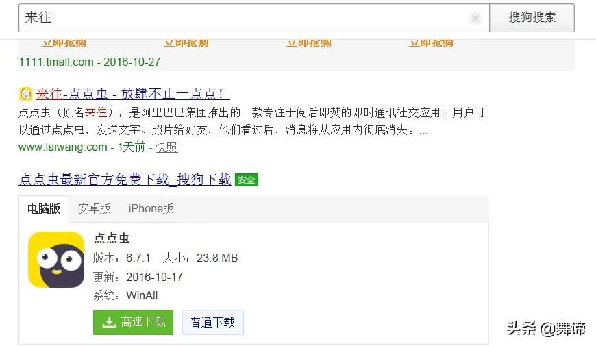This screenshot has height=346, width=596.
Task: Visit the www.laiwang.com green URL
Action: tap(63, 147)
